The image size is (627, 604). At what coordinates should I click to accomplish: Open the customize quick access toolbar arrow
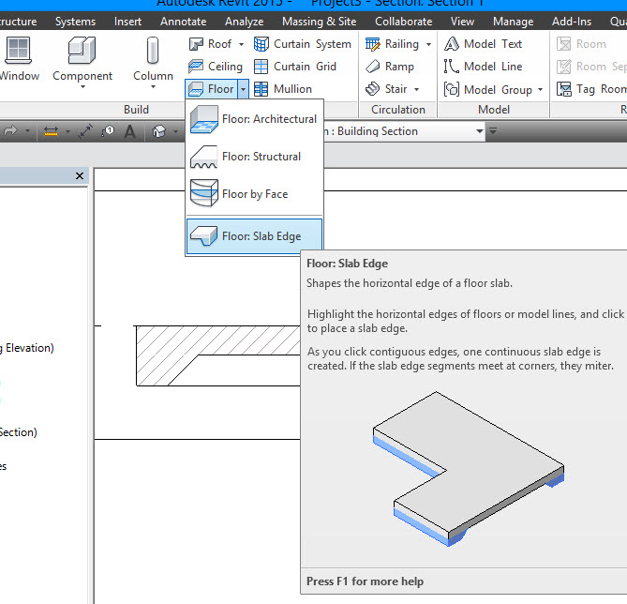(x=493, y=131)
